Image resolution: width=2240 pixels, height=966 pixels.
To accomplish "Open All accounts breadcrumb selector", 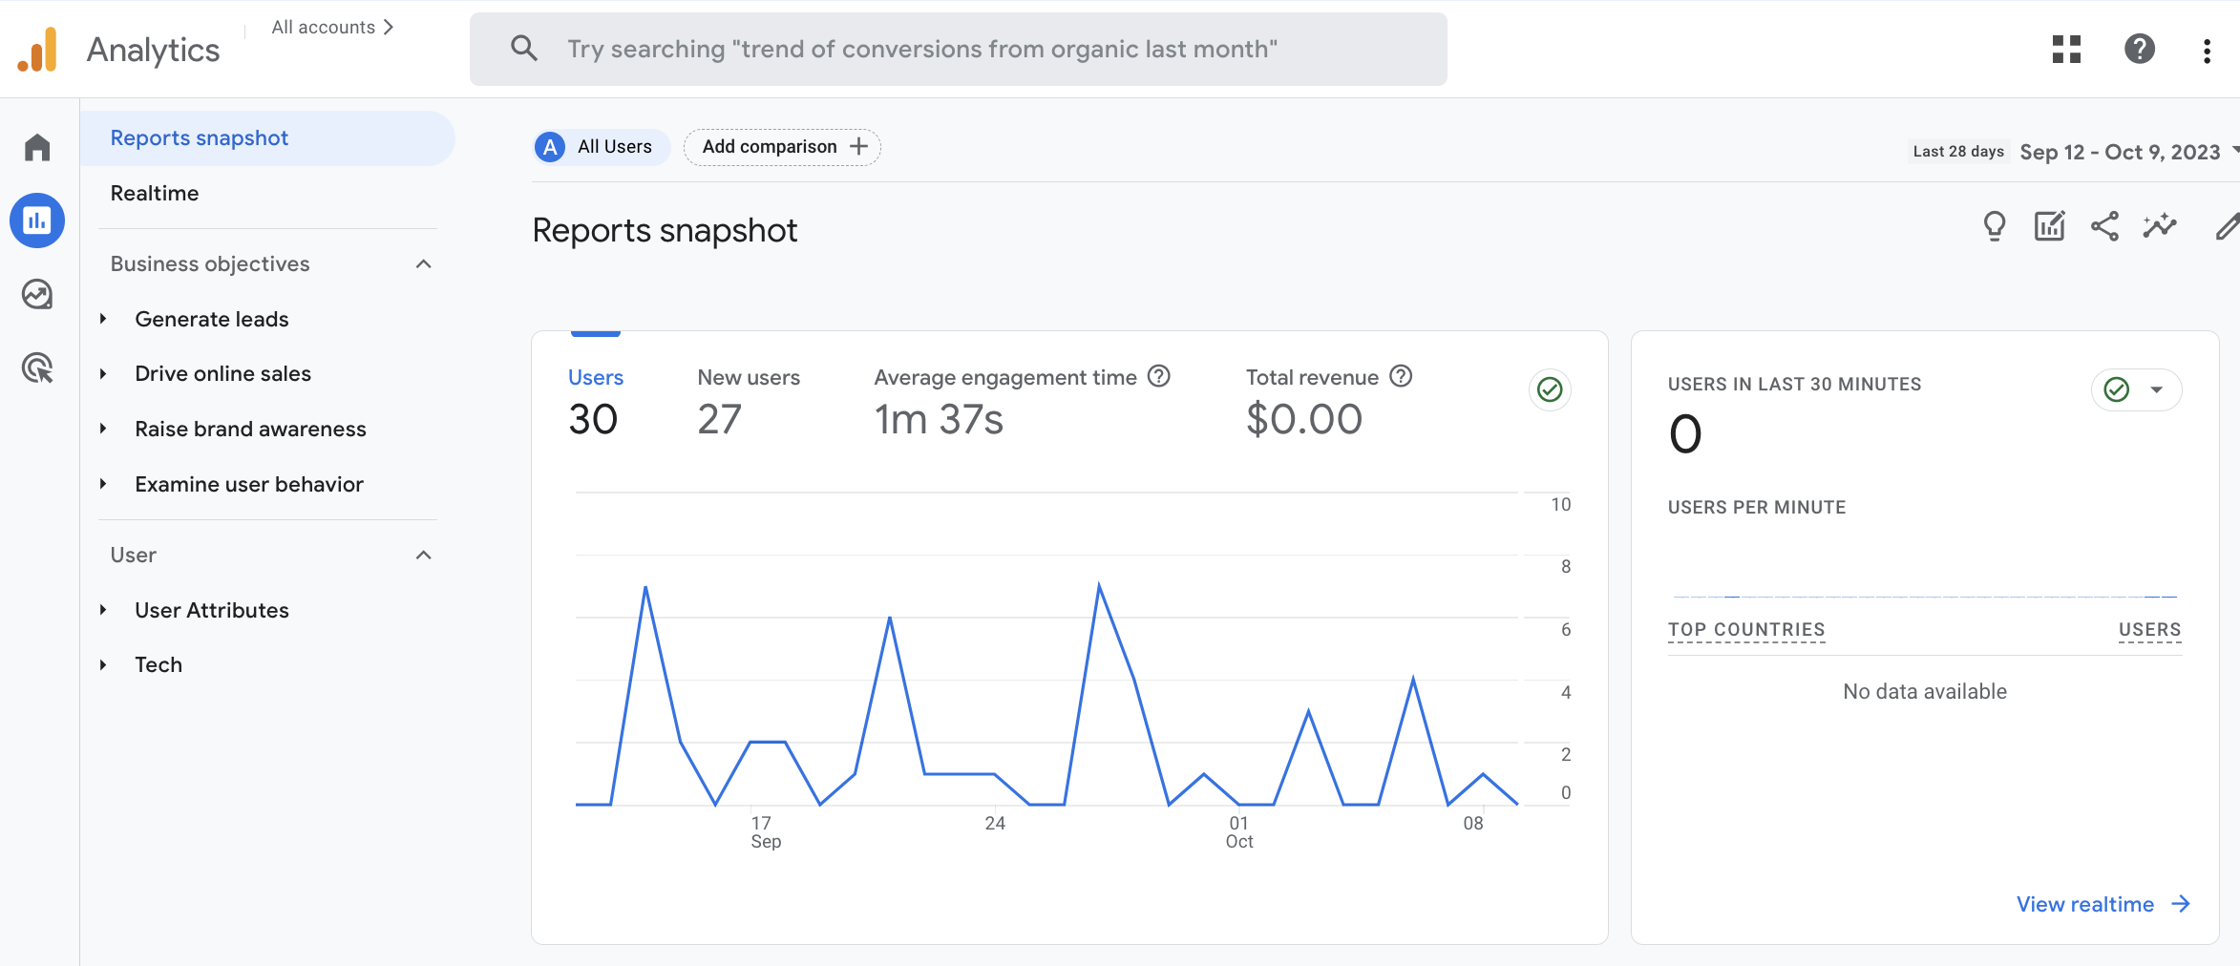I will pos(332,27).
